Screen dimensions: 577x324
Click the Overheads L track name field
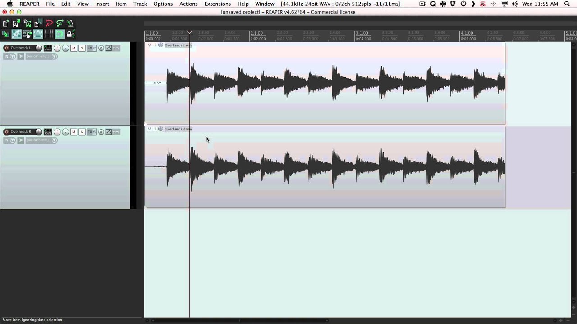(x=22, y=48)
